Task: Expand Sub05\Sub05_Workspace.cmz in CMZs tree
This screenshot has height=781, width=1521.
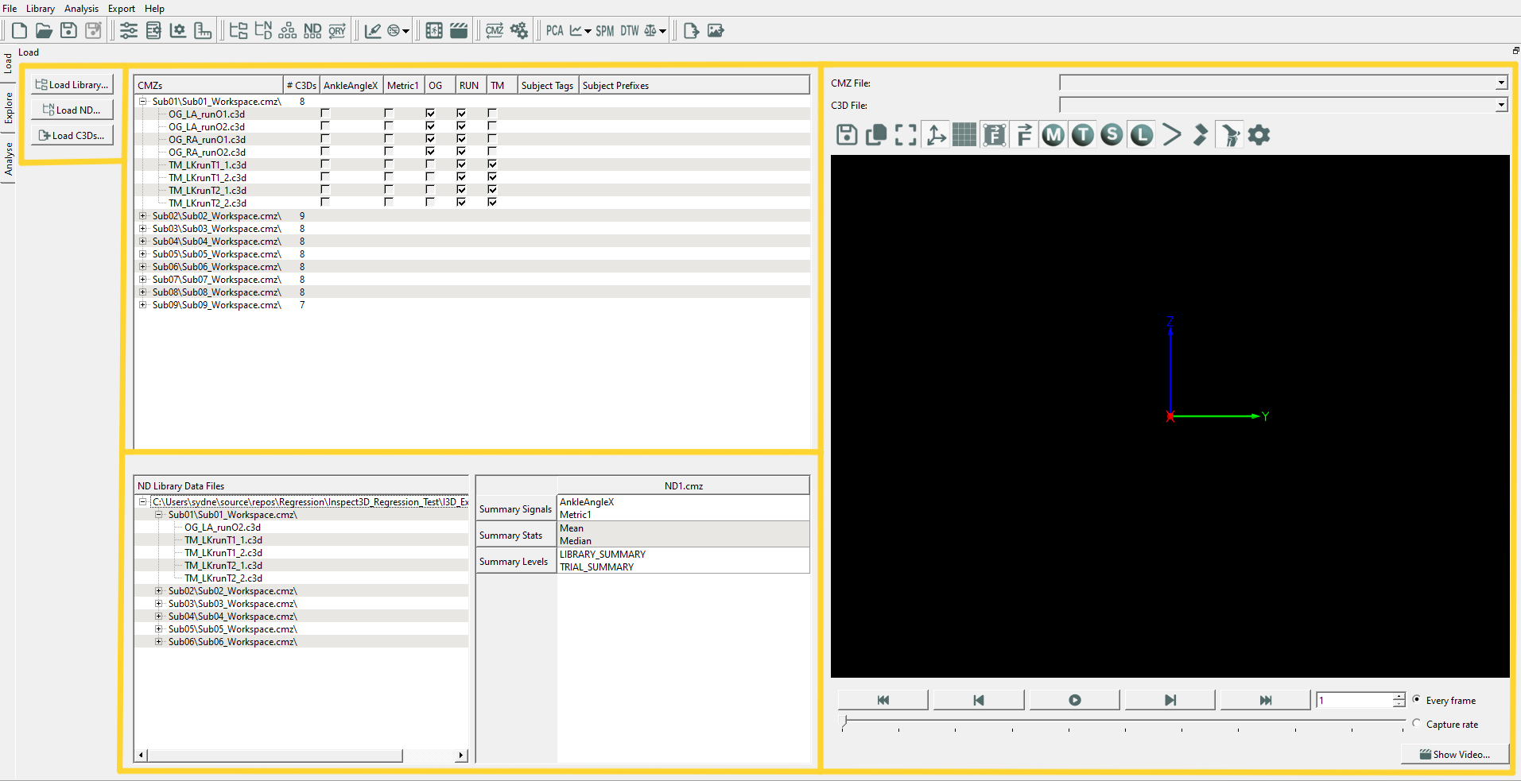Action: [143, 254]
